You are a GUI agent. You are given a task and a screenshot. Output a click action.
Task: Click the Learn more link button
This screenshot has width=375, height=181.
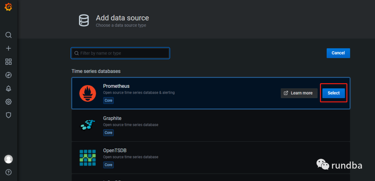(299, 93)
